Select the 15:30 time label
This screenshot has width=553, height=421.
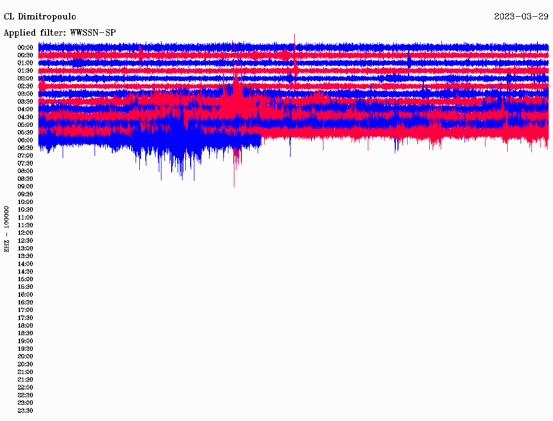[x=25, y=287]
